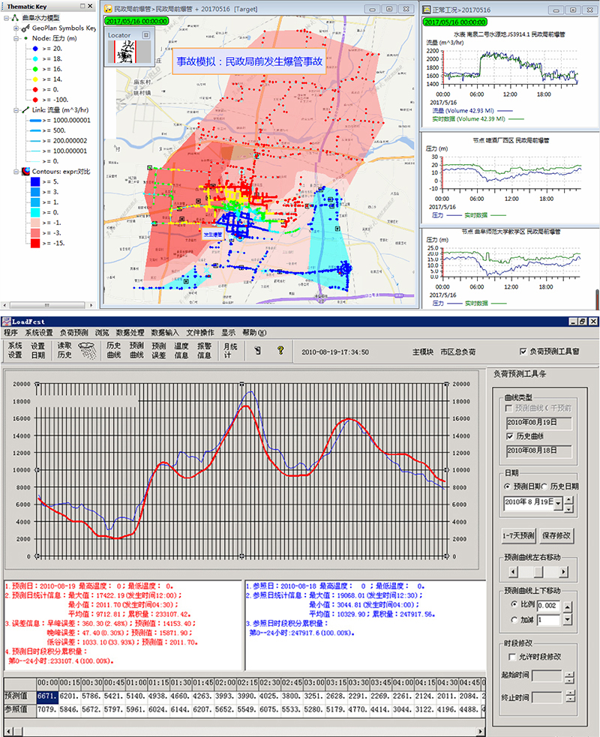Close the Locator mini-map panel

tap(146, 35)
